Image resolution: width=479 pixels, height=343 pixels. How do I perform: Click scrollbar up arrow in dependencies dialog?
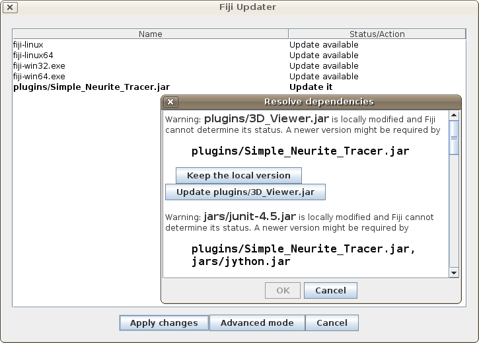tap(454, 115)
